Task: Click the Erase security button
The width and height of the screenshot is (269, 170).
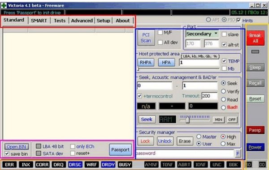Action: 185,141
